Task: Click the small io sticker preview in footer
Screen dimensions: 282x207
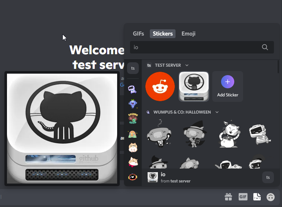Action: tap(153, 177)
